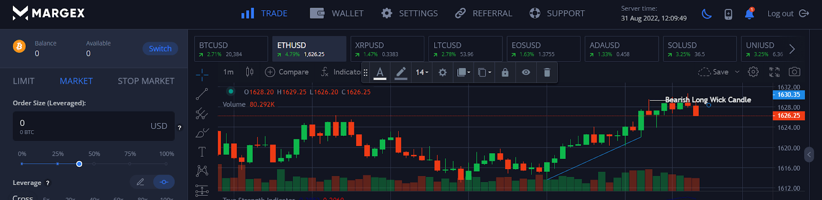Select the trend line drawing tool

coord(202,94)
